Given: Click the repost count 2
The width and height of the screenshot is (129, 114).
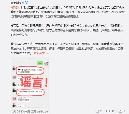Looking at the screenshot, I should click(x=101, y=111).
